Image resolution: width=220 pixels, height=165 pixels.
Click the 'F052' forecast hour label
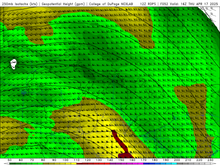(164, 4)
